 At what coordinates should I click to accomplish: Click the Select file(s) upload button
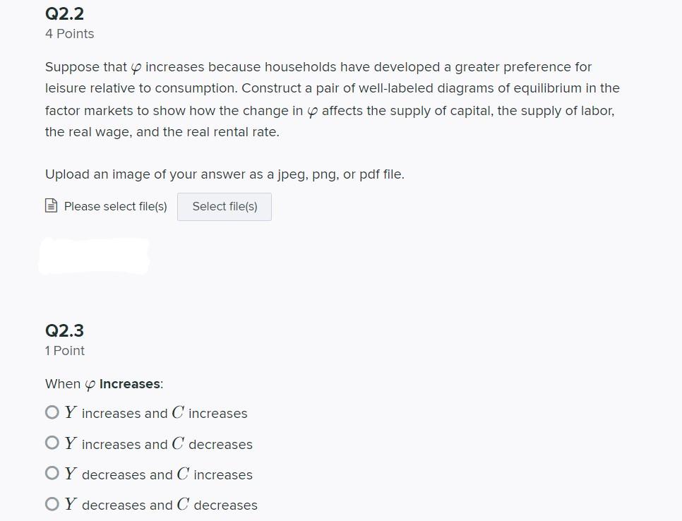225,207
